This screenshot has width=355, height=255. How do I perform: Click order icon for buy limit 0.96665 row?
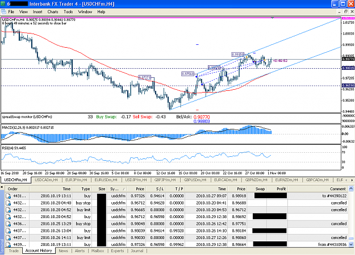click(9, 210)
